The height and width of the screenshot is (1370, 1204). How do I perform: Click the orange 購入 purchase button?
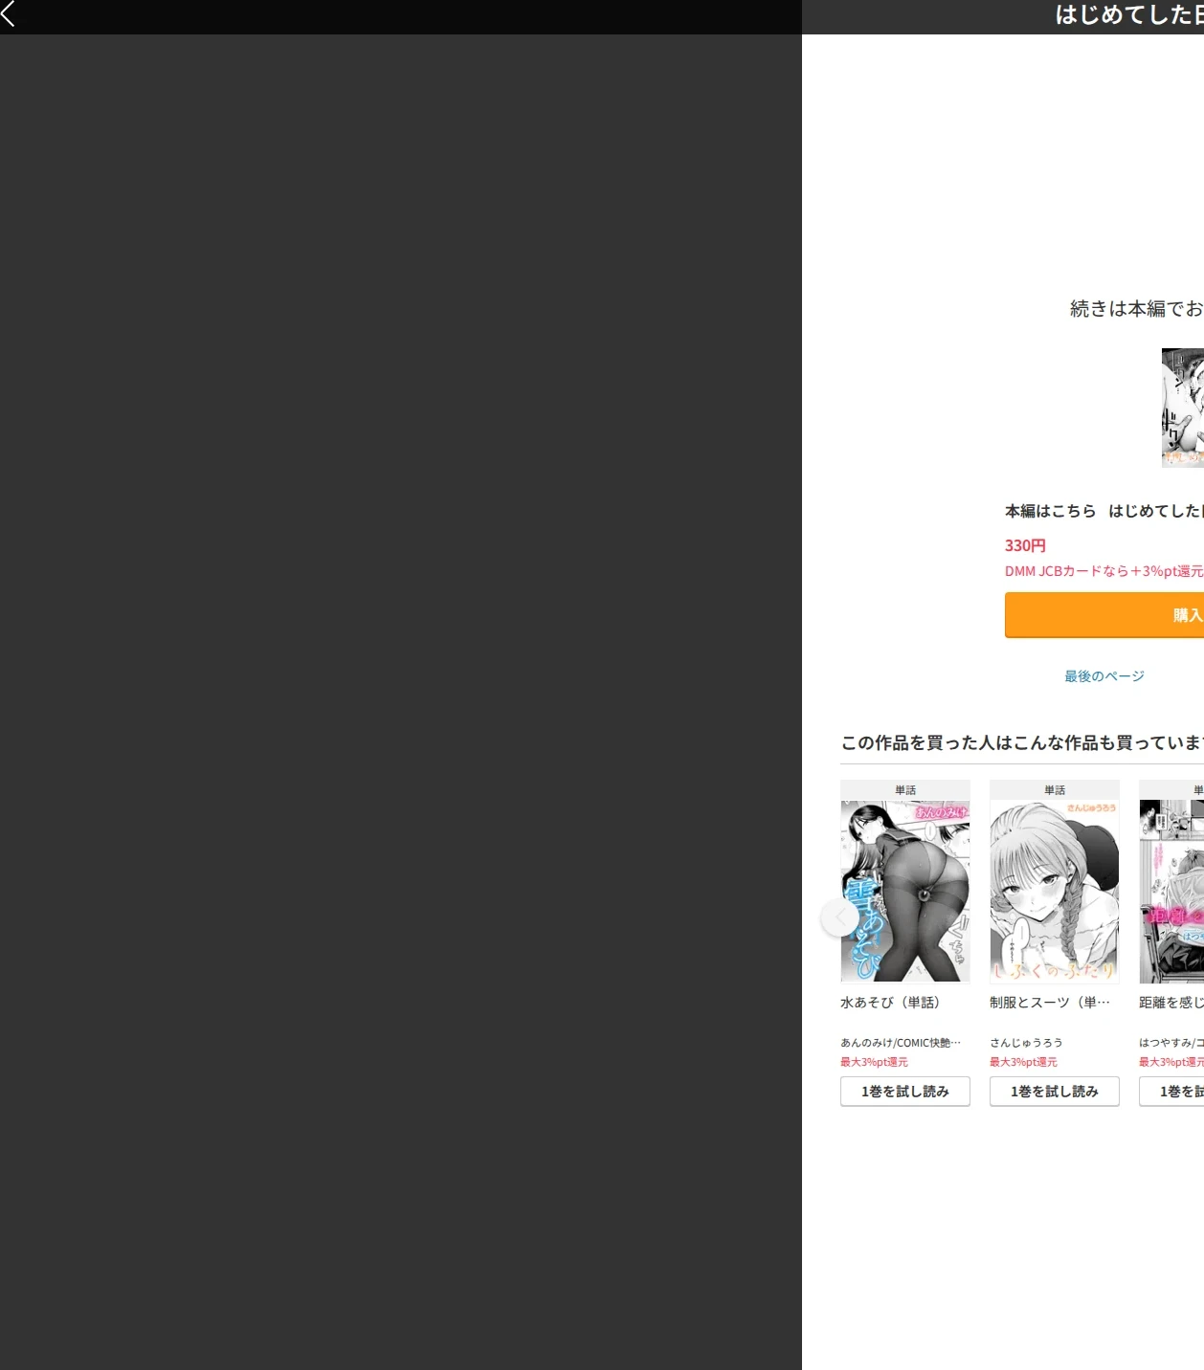[1104, 615]
